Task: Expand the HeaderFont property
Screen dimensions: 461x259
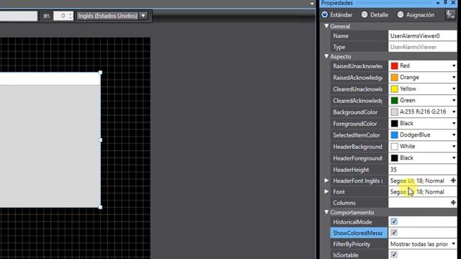Action: pyautogui.click(x=326, y=181)
